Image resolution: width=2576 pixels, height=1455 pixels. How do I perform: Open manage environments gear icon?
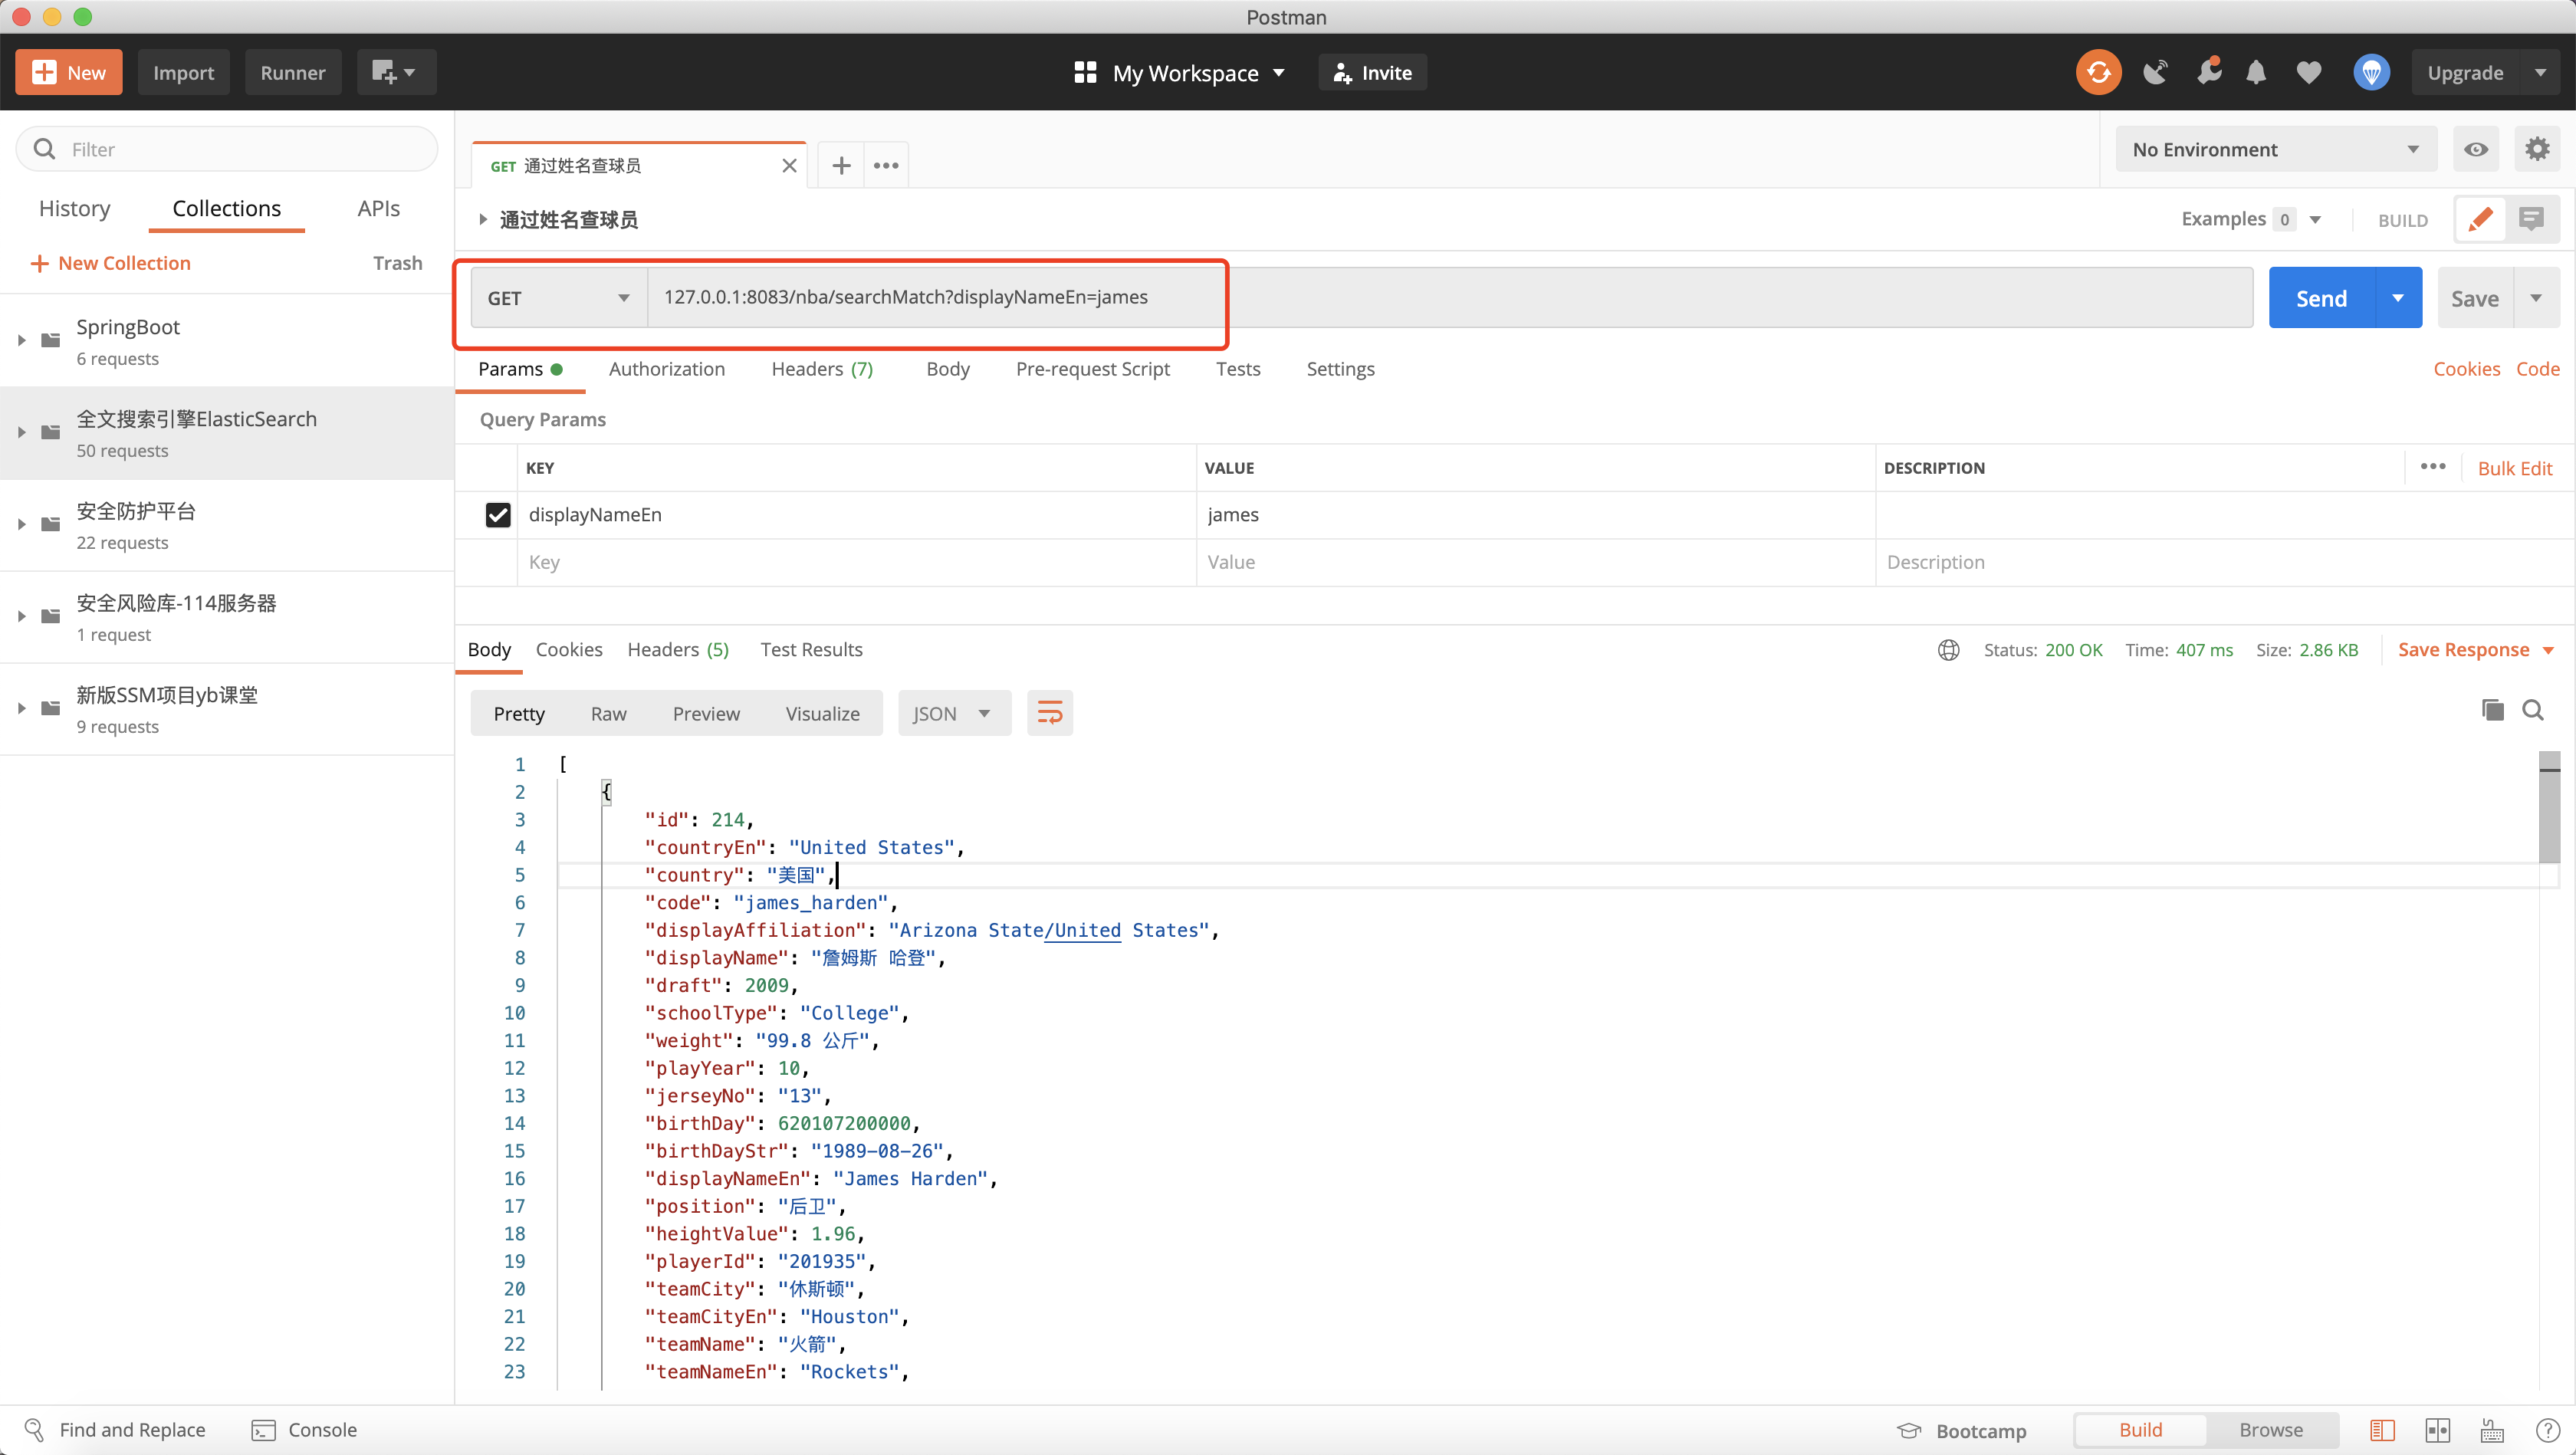[x=2537, y=149]
